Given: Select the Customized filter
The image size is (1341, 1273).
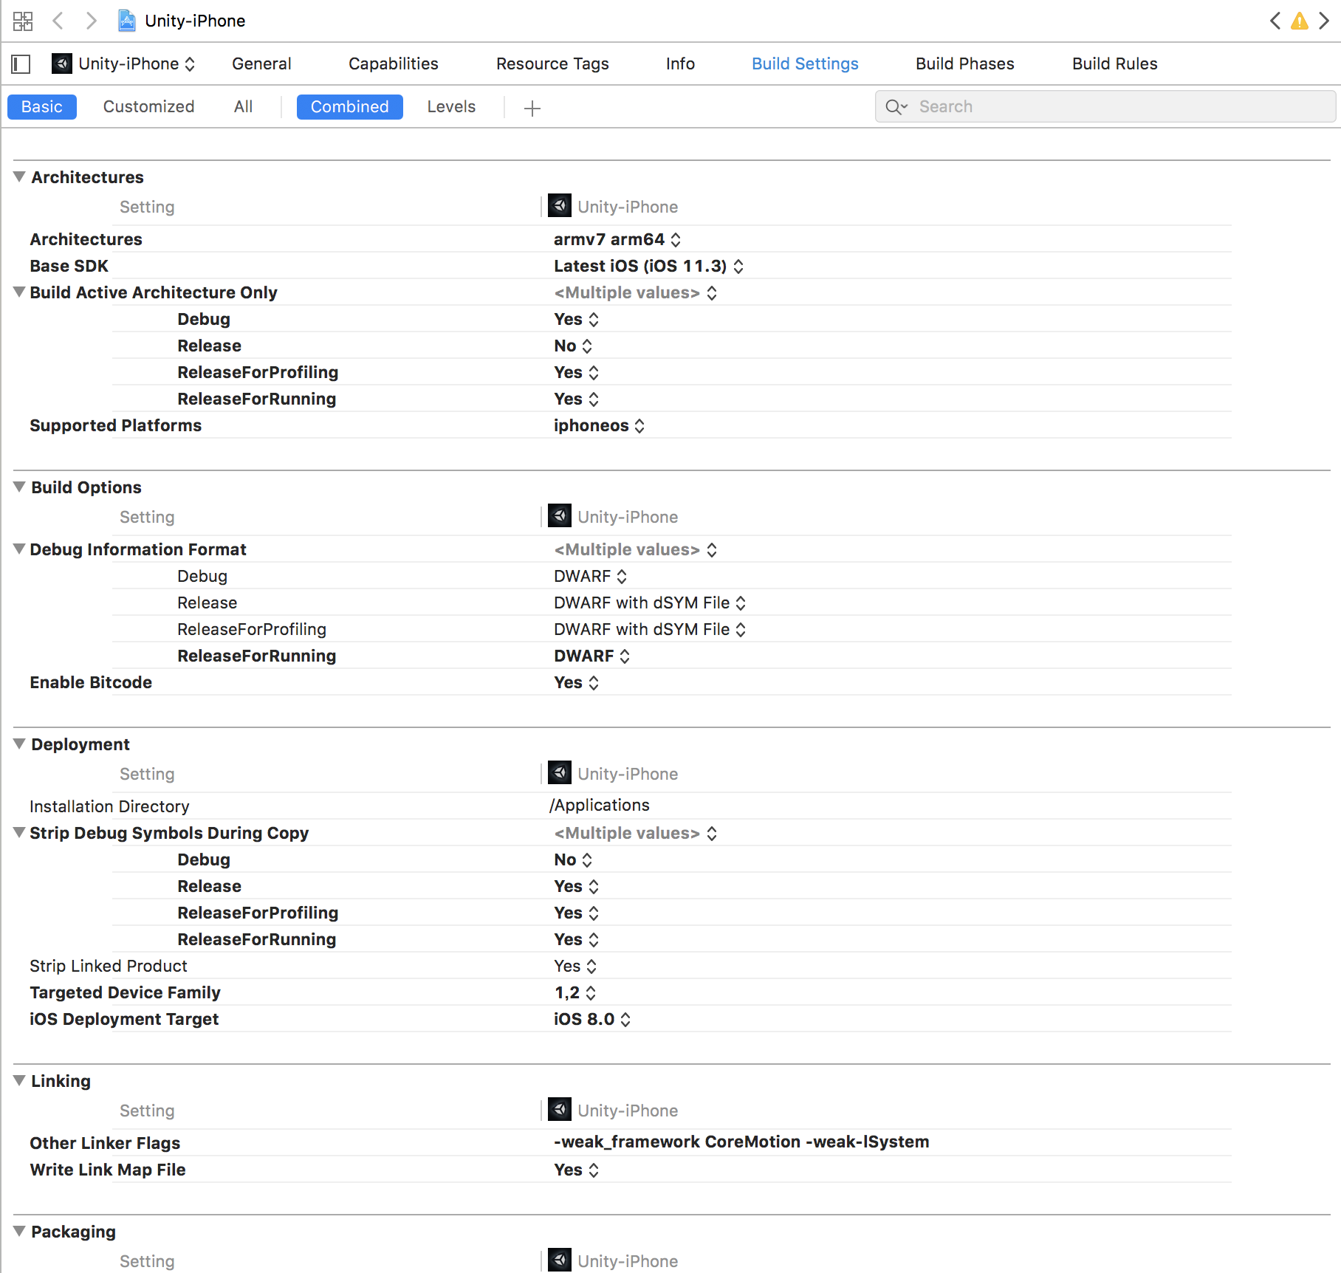Looking at the screenshot, I should [x=148, y=106].
